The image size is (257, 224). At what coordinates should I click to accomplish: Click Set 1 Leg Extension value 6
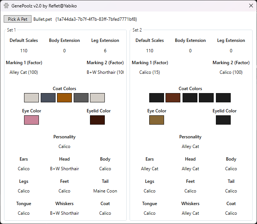coord(105,51)
